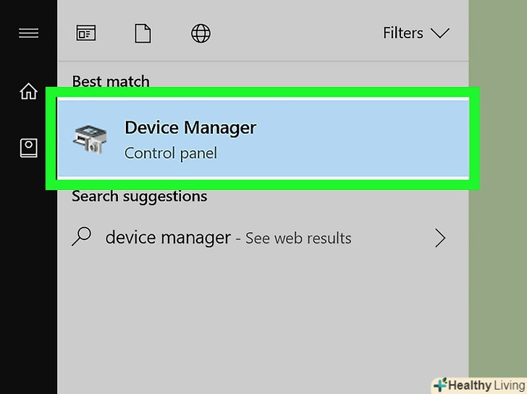Open the Notebook icon in the sidebar
Viewport: 527px width, 394px height.
(28, 148)
